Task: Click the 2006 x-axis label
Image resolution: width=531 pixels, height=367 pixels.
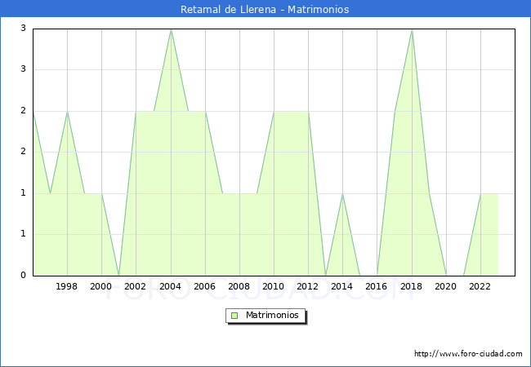Action: click(x=204, y=286)
